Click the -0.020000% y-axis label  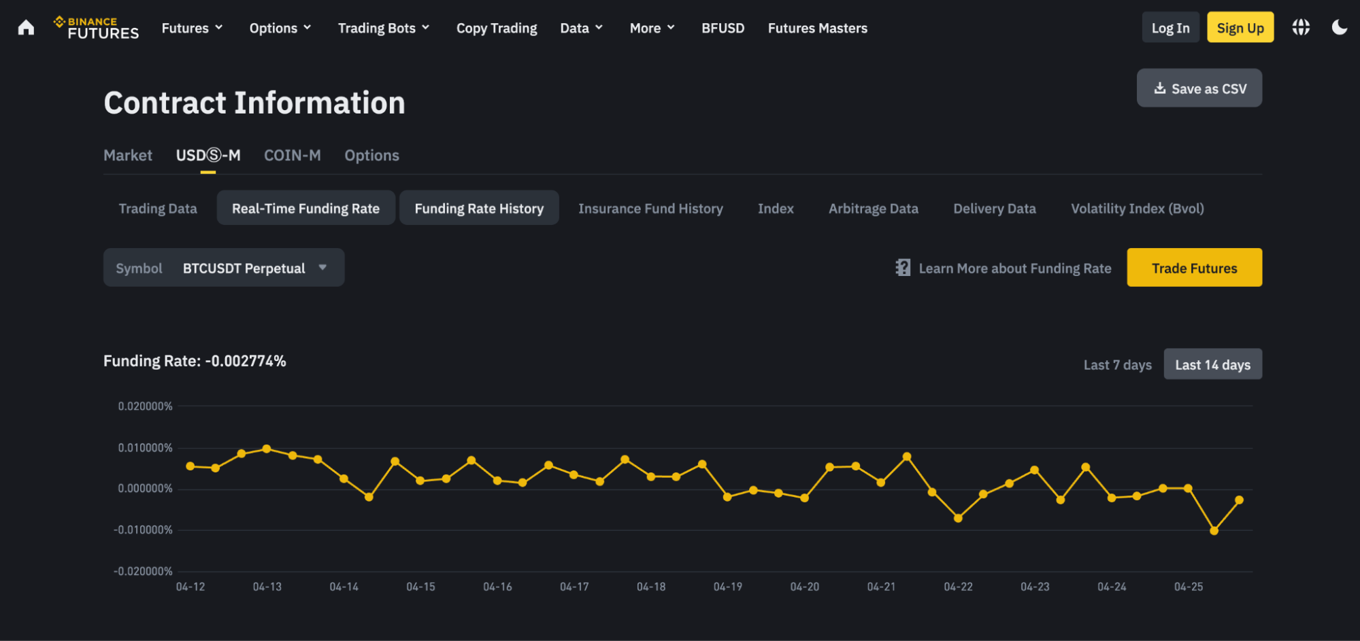[143, 572]
